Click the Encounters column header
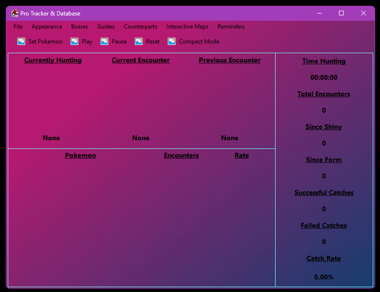 (x=181, y=155)
